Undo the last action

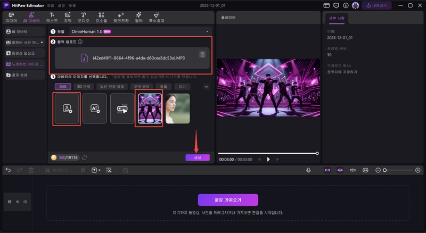pos(8,170)
